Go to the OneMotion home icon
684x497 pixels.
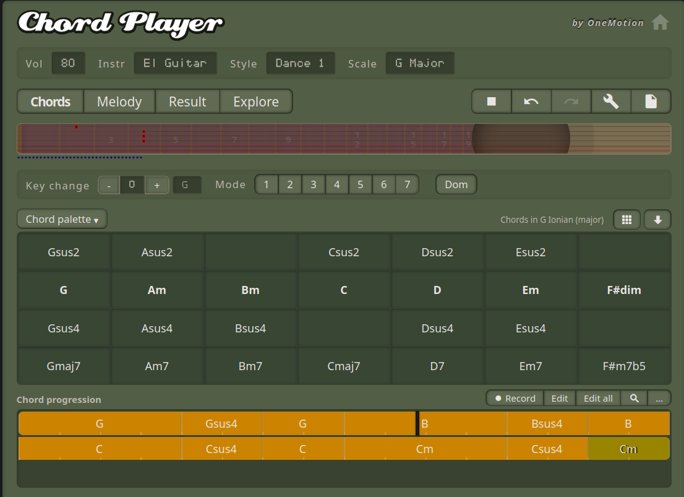pyautogui.click(x=660, y=22)
